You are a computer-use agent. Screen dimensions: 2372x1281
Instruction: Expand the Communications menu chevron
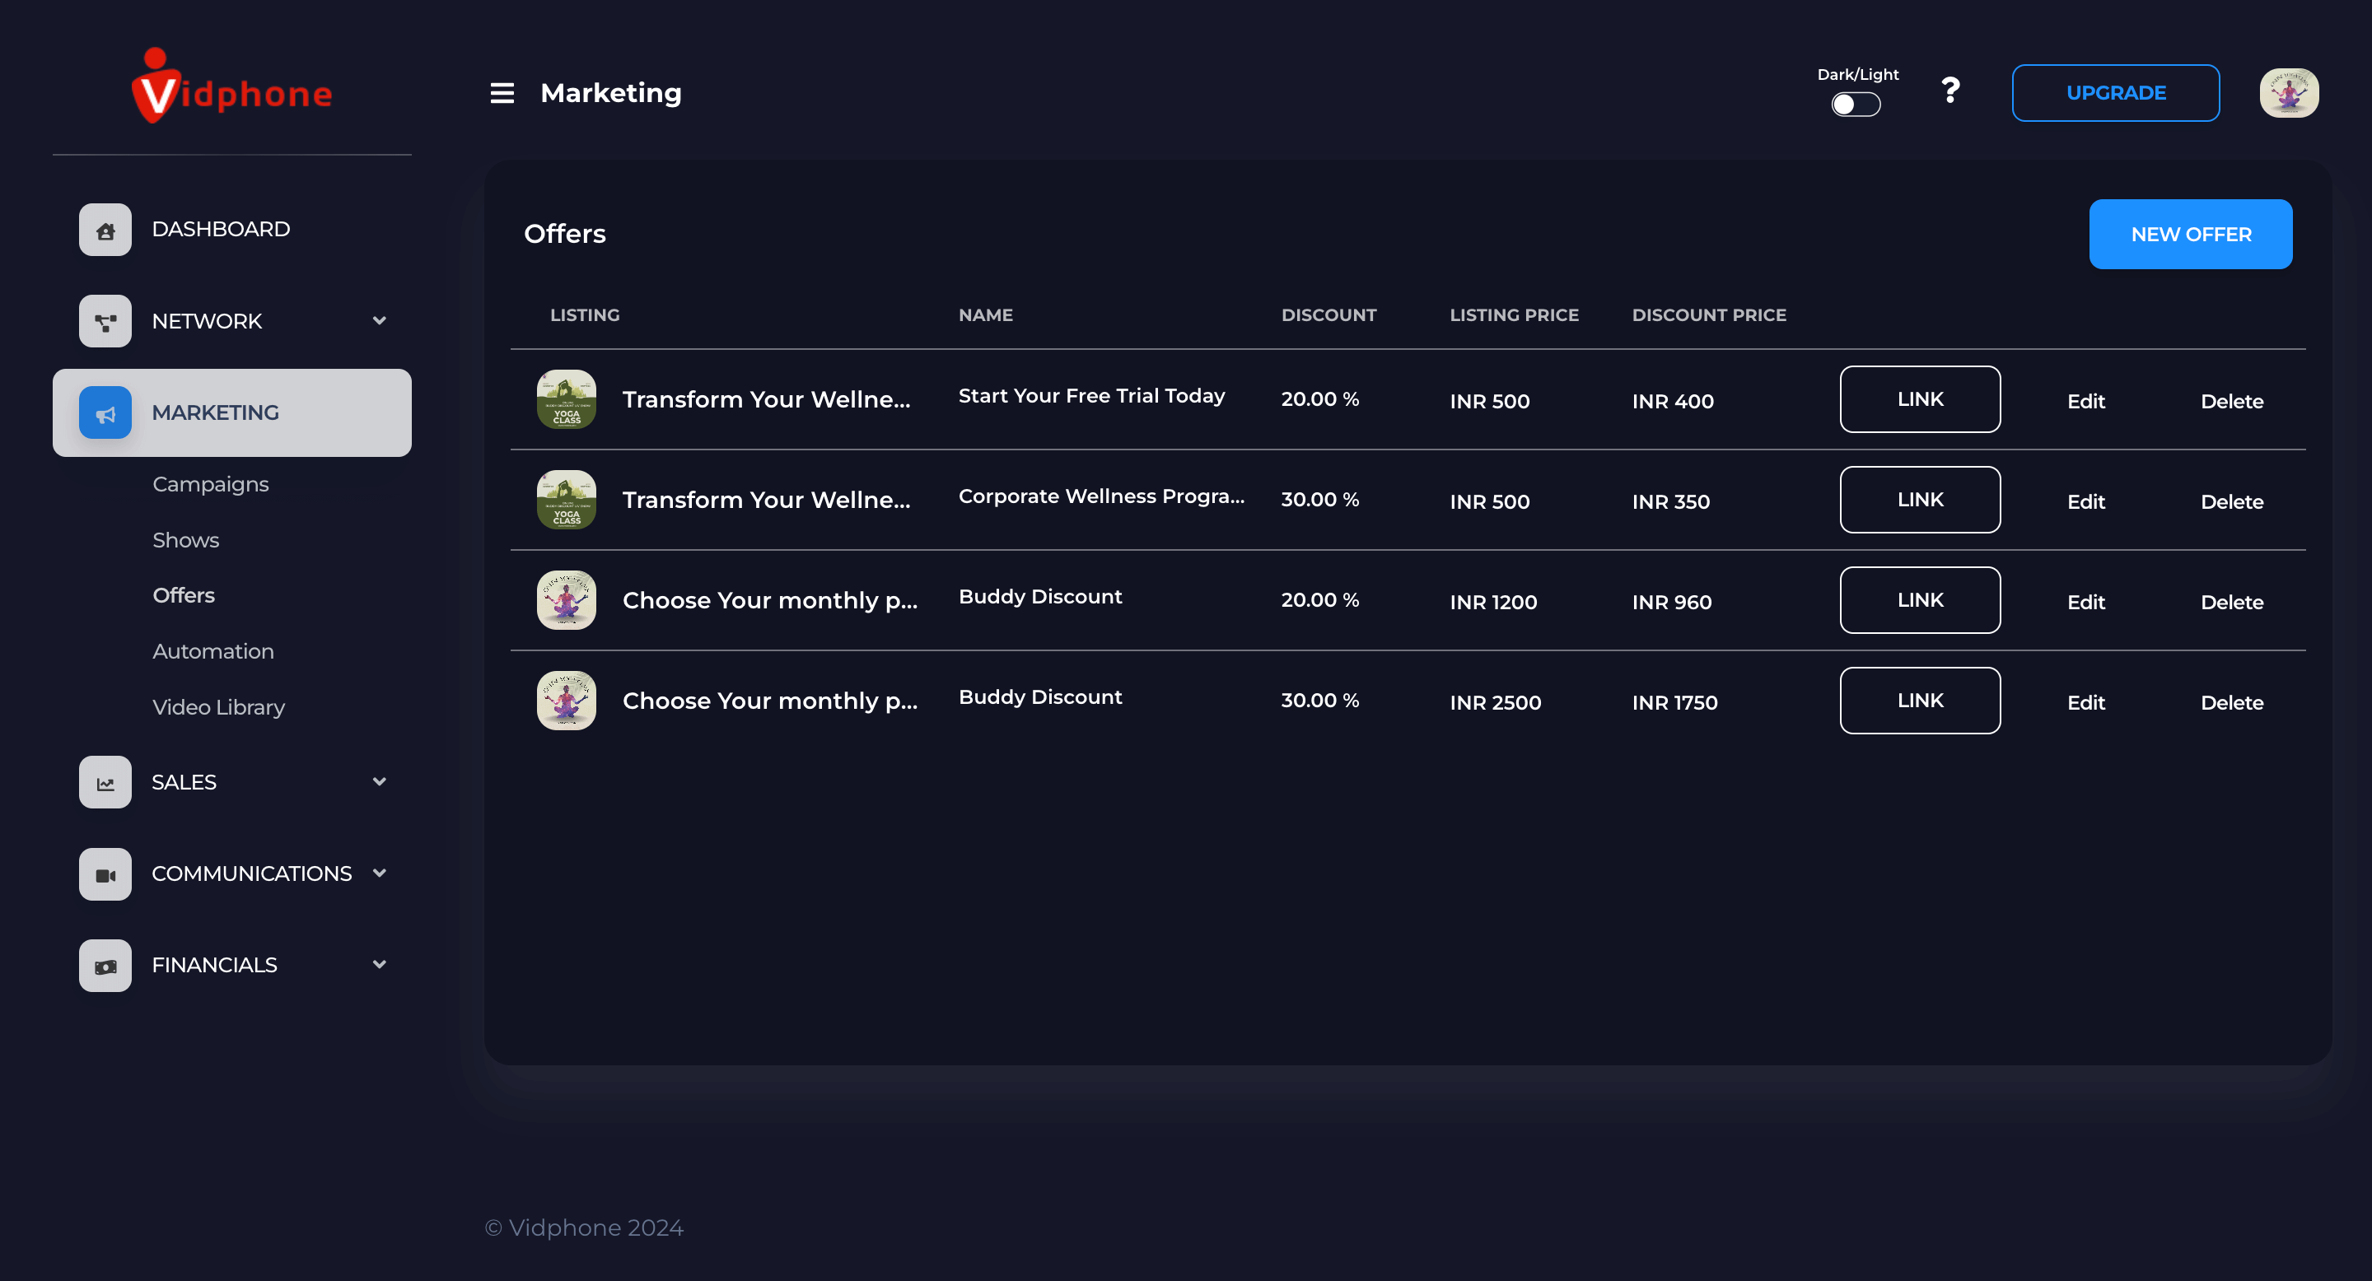click(380, 873)
